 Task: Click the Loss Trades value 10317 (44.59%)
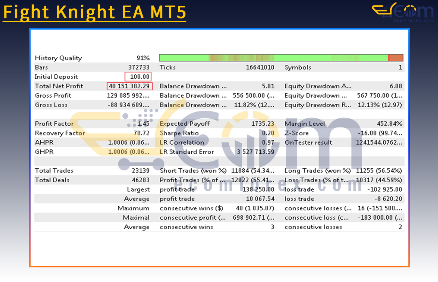point(379,181)
